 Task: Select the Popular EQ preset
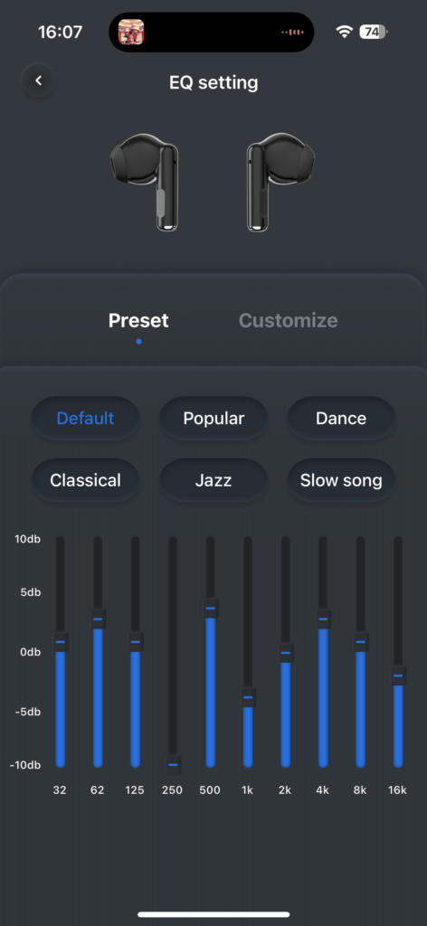[213, 418]
